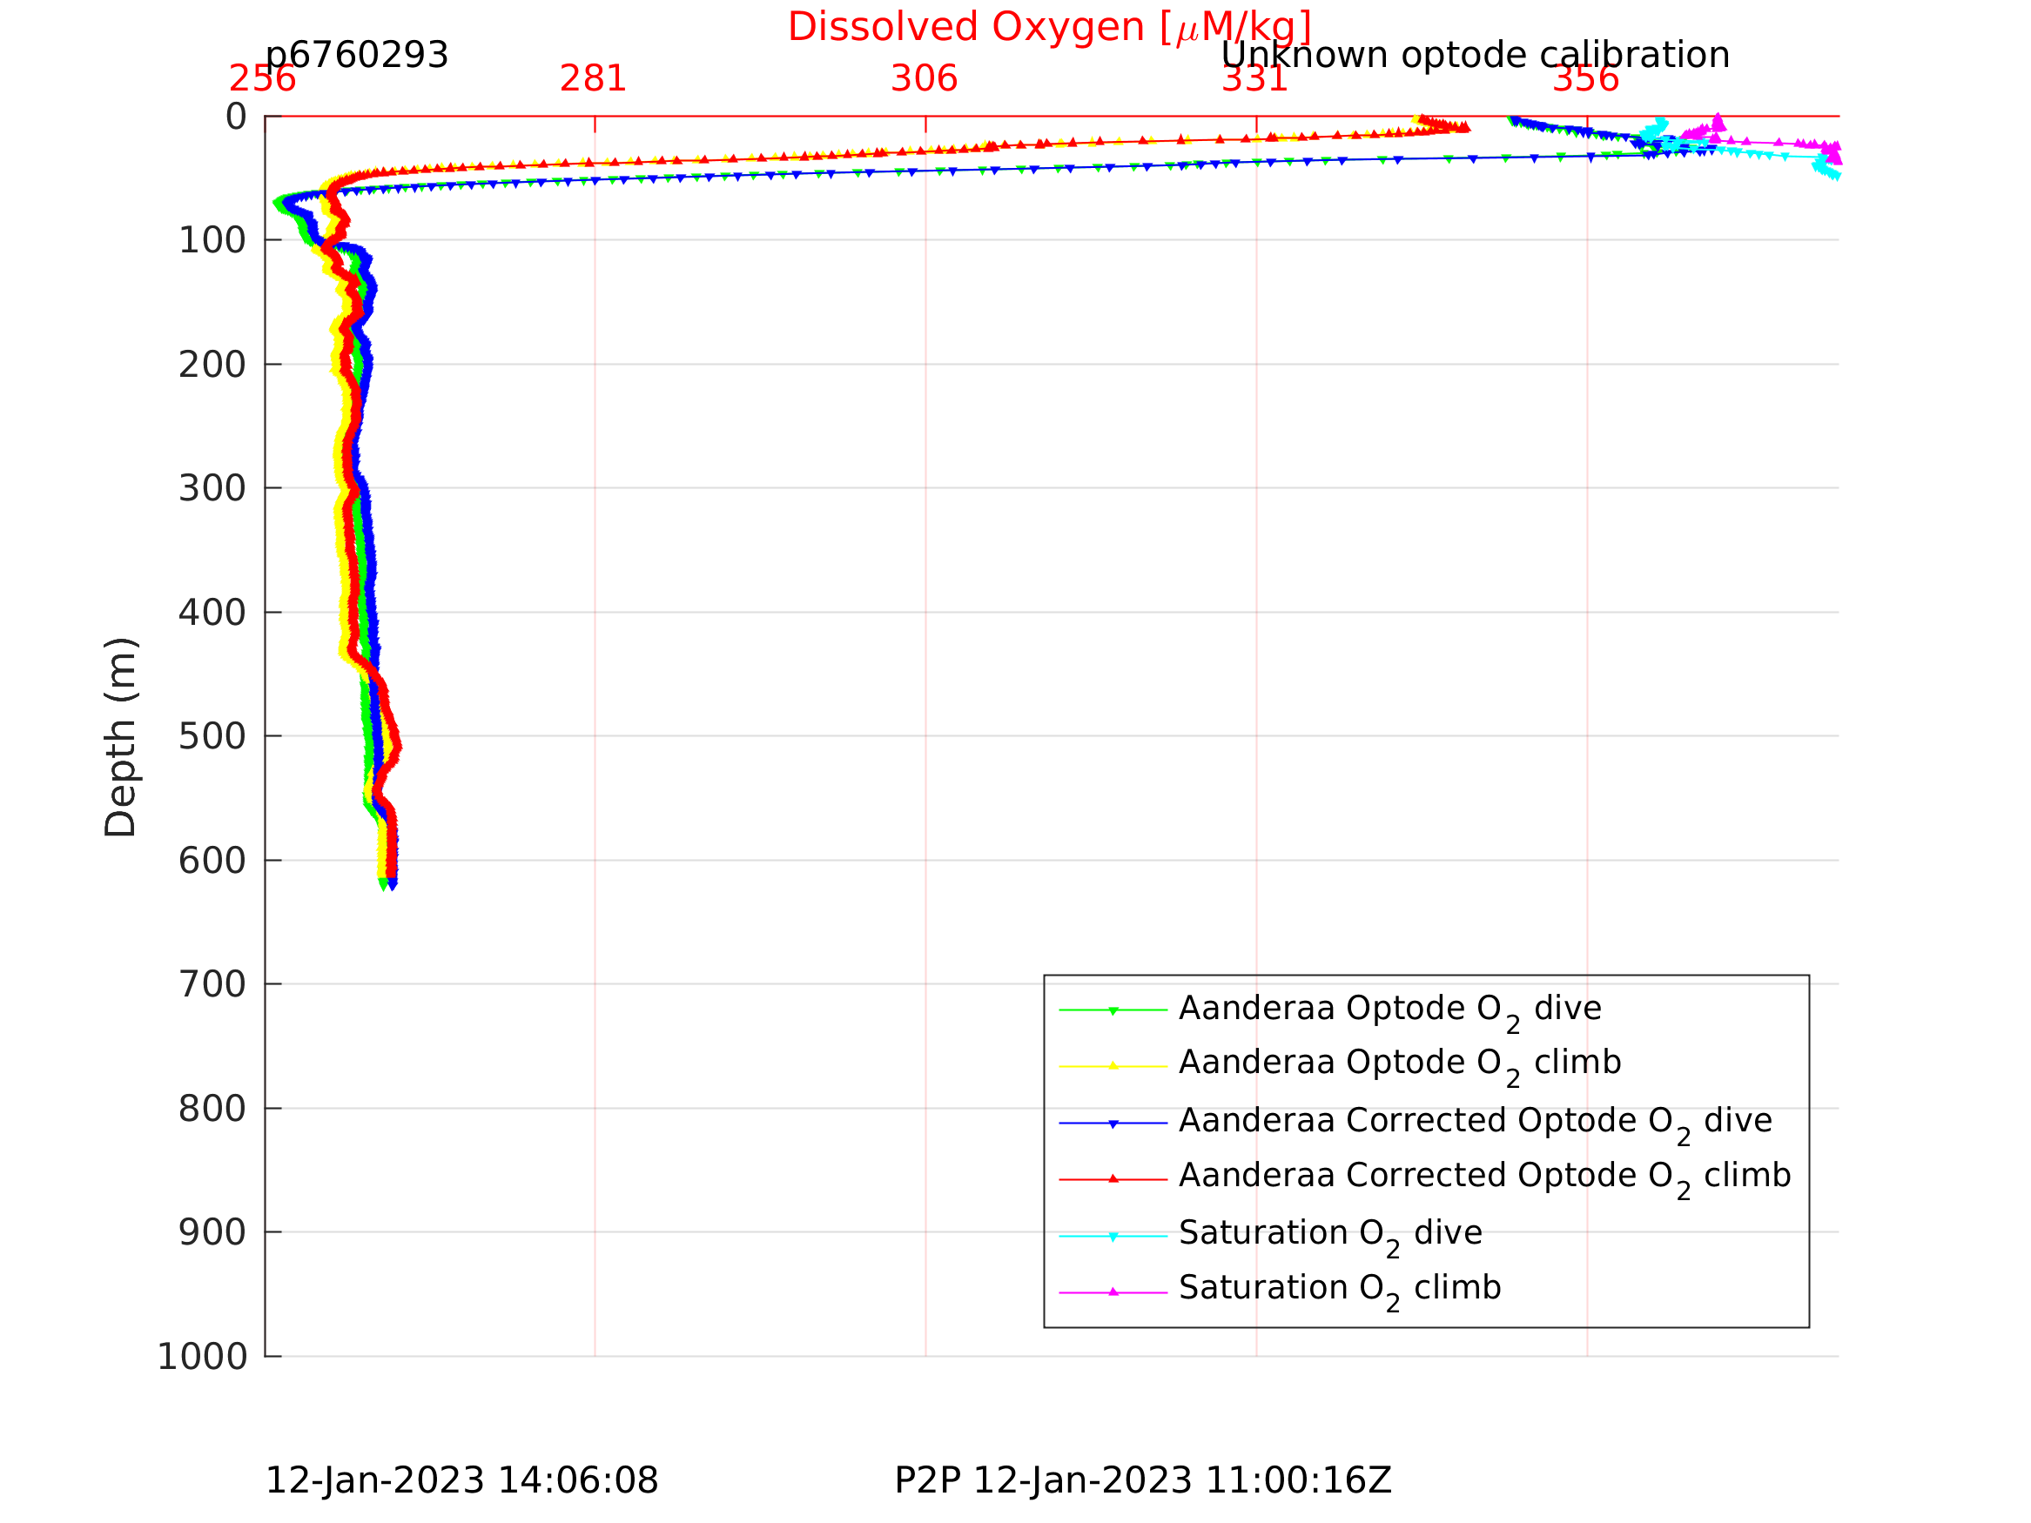Click the 'P2P 12-Jan-2023 11:00:16Z' footer text
This screenshot has height=1523, width=2031.
[1142, 1480]
